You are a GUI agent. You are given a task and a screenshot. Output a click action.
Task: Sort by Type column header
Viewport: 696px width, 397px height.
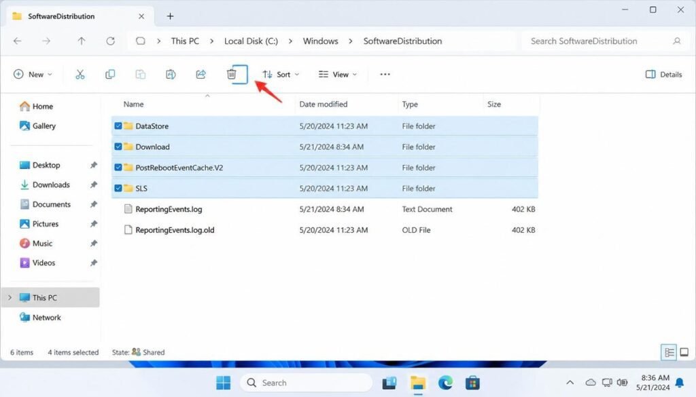coord(410,104)
